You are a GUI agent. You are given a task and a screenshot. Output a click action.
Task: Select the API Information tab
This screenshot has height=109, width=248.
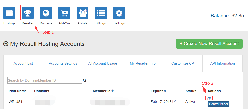222,63
